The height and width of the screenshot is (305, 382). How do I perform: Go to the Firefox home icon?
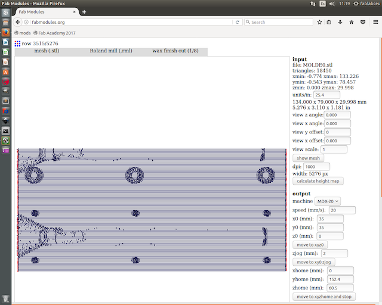click(x=352, y=22)
